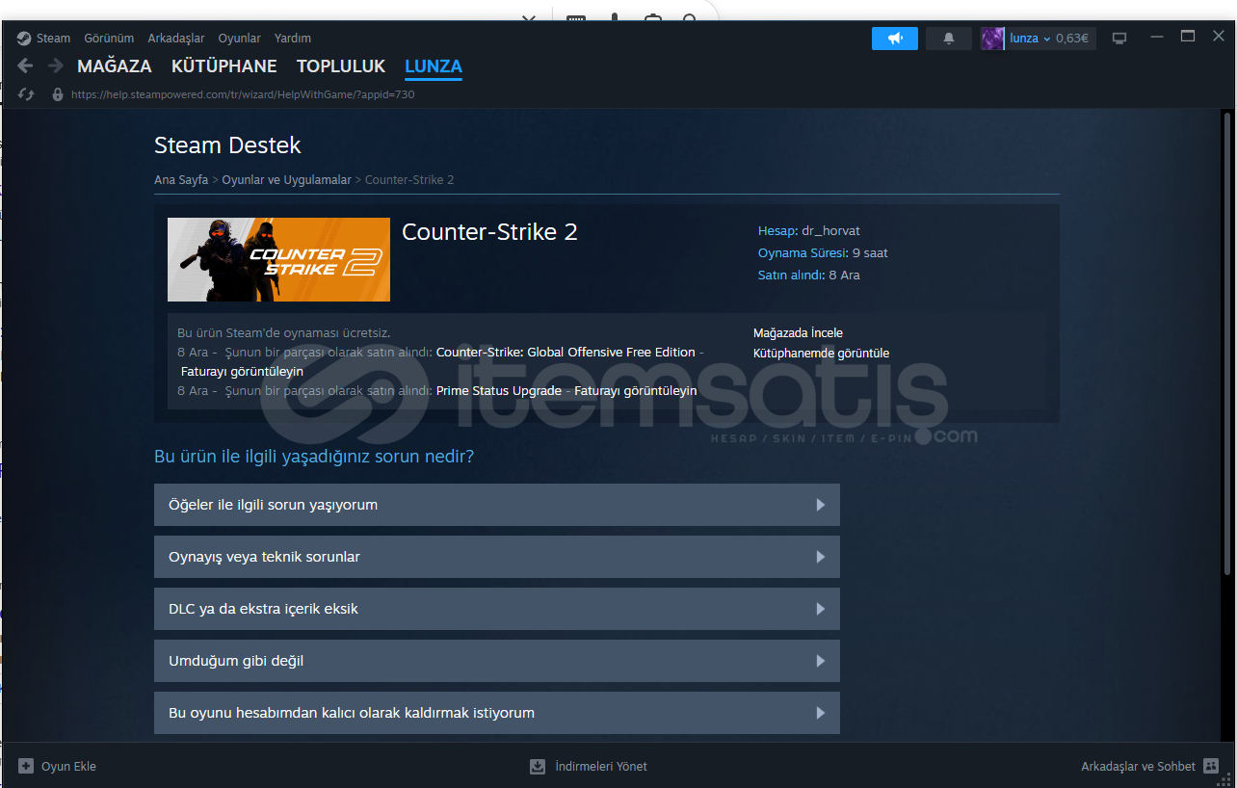The height and width of the screenshot is (788, 1237).
Task: Expand 'Öğeler ile ilgili sorun yaşıyorum' option
Action: coord(497,505)
